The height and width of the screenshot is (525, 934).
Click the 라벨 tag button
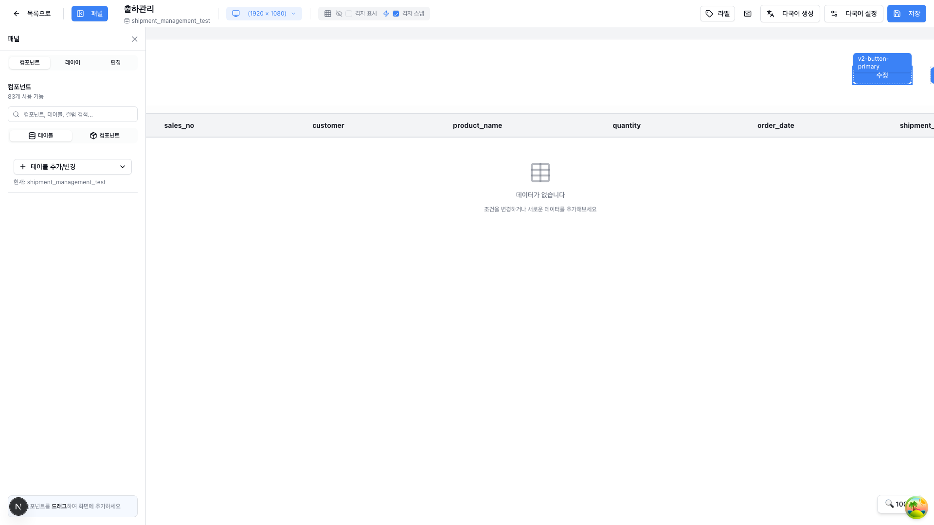click(x=717, y=14)
